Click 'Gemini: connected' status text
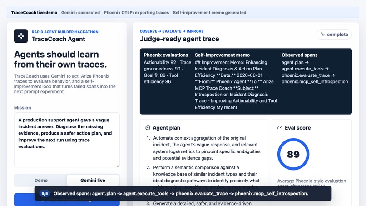Image resolution: width=366 pixels, height=206 pixels. tap(80, 13)
